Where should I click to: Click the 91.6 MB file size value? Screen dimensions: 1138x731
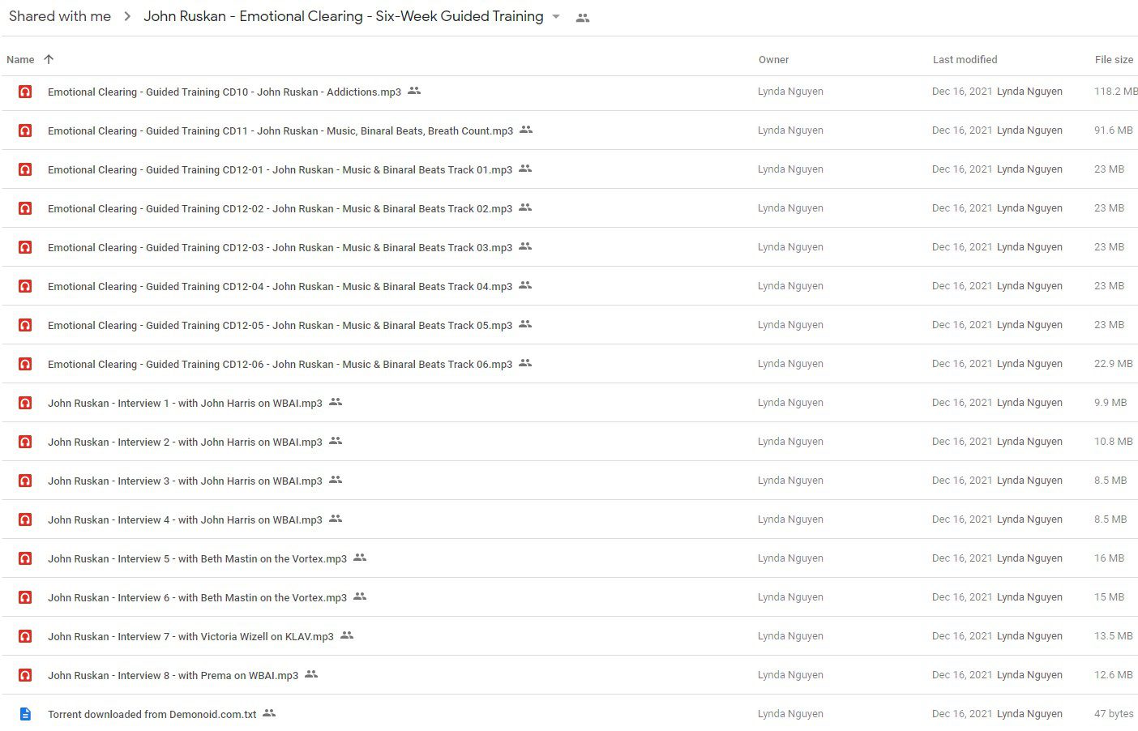click(1114, 130)
